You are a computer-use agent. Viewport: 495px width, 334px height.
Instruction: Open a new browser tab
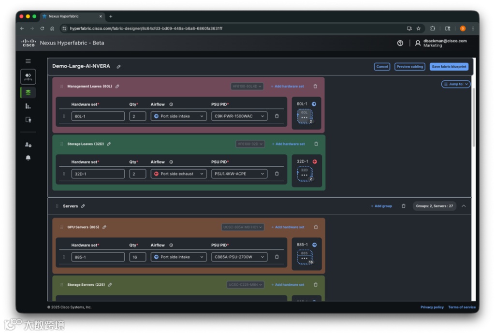tap(111, 16)
